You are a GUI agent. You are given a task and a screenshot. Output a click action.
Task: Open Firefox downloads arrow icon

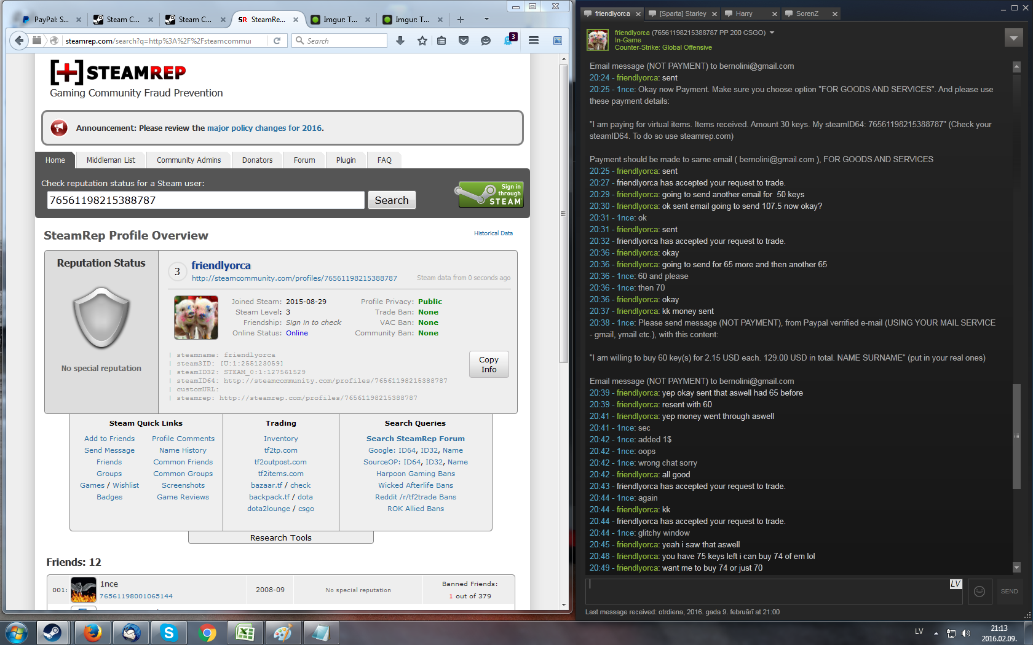400,41
